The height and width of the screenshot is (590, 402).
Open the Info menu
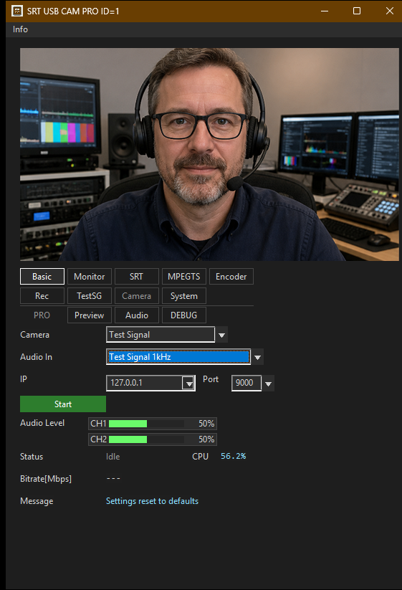pos(20,29)
